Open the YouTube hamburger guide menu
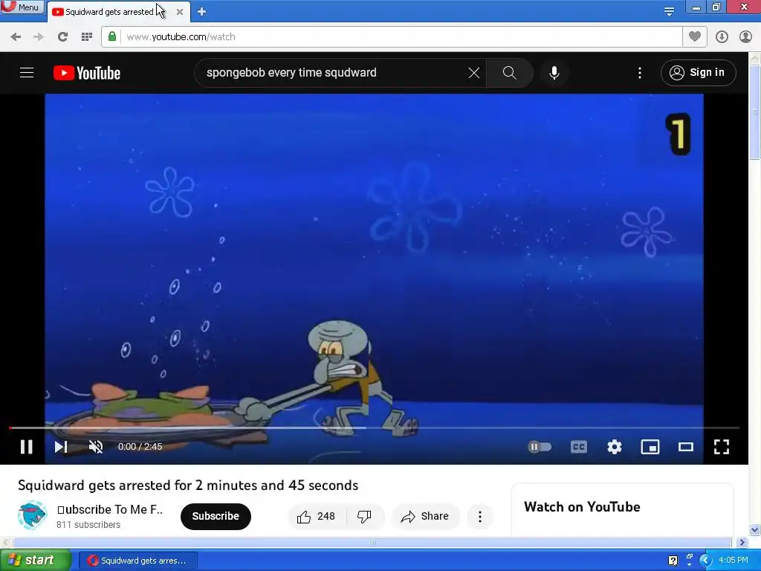 coord(27,73)
